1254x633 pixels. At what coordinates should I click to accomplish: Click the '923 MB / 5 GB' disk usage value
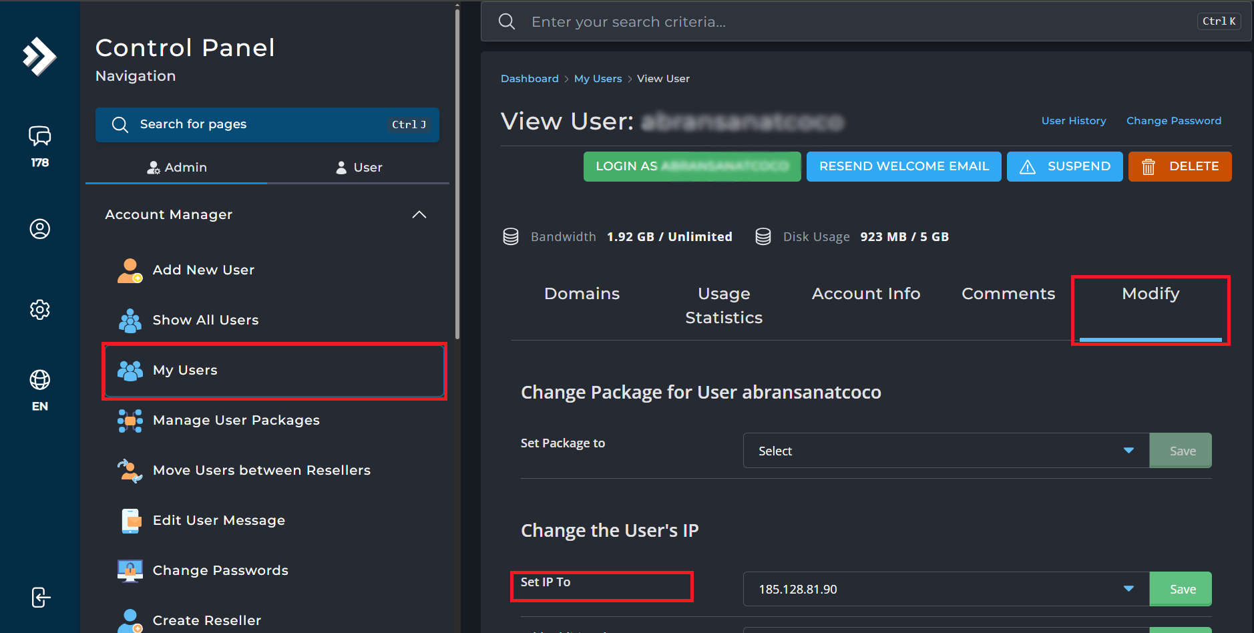click(x=904, y=237)
